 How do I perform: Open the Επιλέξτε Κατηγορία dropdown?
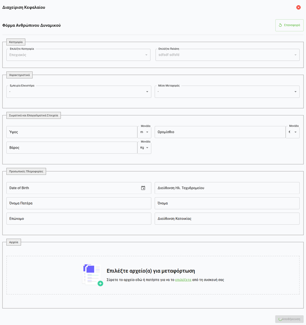[x=78, y=55]
